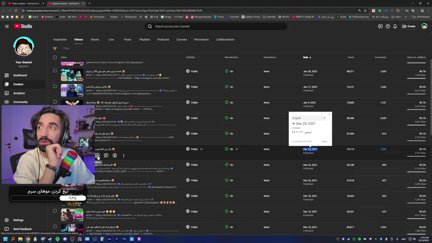Open the notifications bell

tap(395, 26)
